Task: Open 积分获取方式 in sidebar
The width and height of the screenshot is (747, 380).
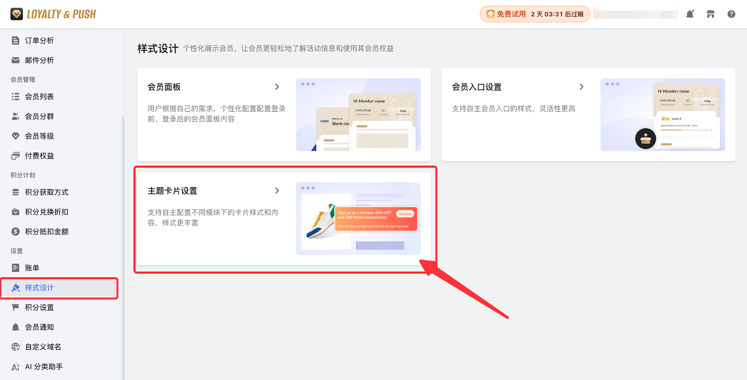Action: (47, 192)
